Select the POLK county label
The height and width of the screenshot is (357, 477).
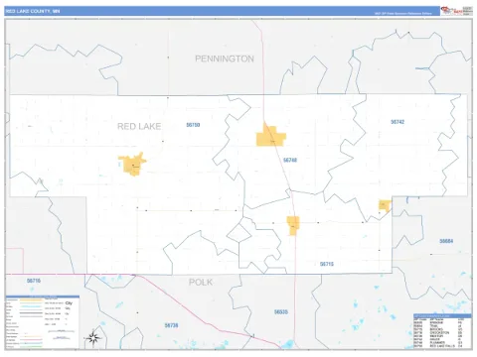tap(201, 282)
